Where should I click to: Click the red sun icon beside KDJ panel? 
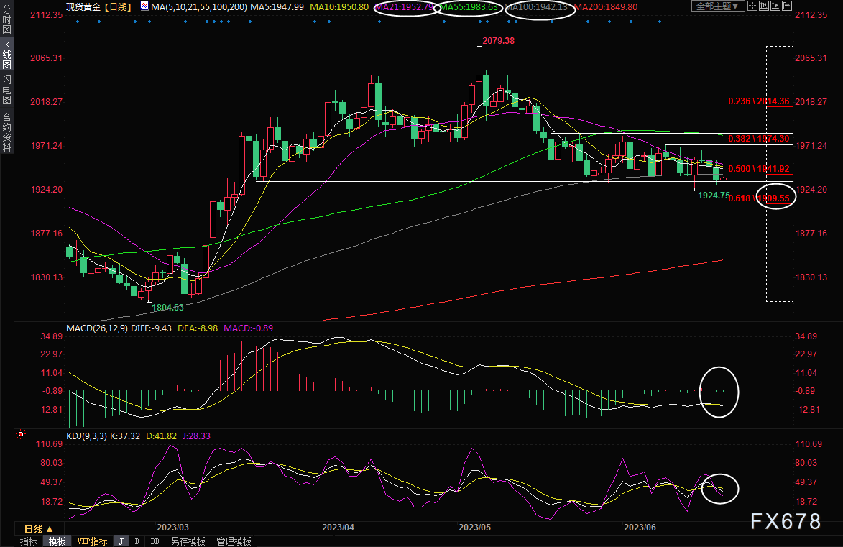point(21,435)
